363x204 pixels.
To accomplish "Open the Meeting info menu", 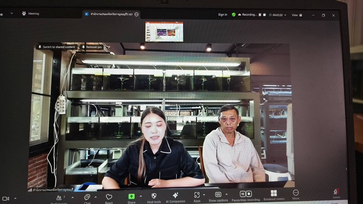I will point(31,14).
